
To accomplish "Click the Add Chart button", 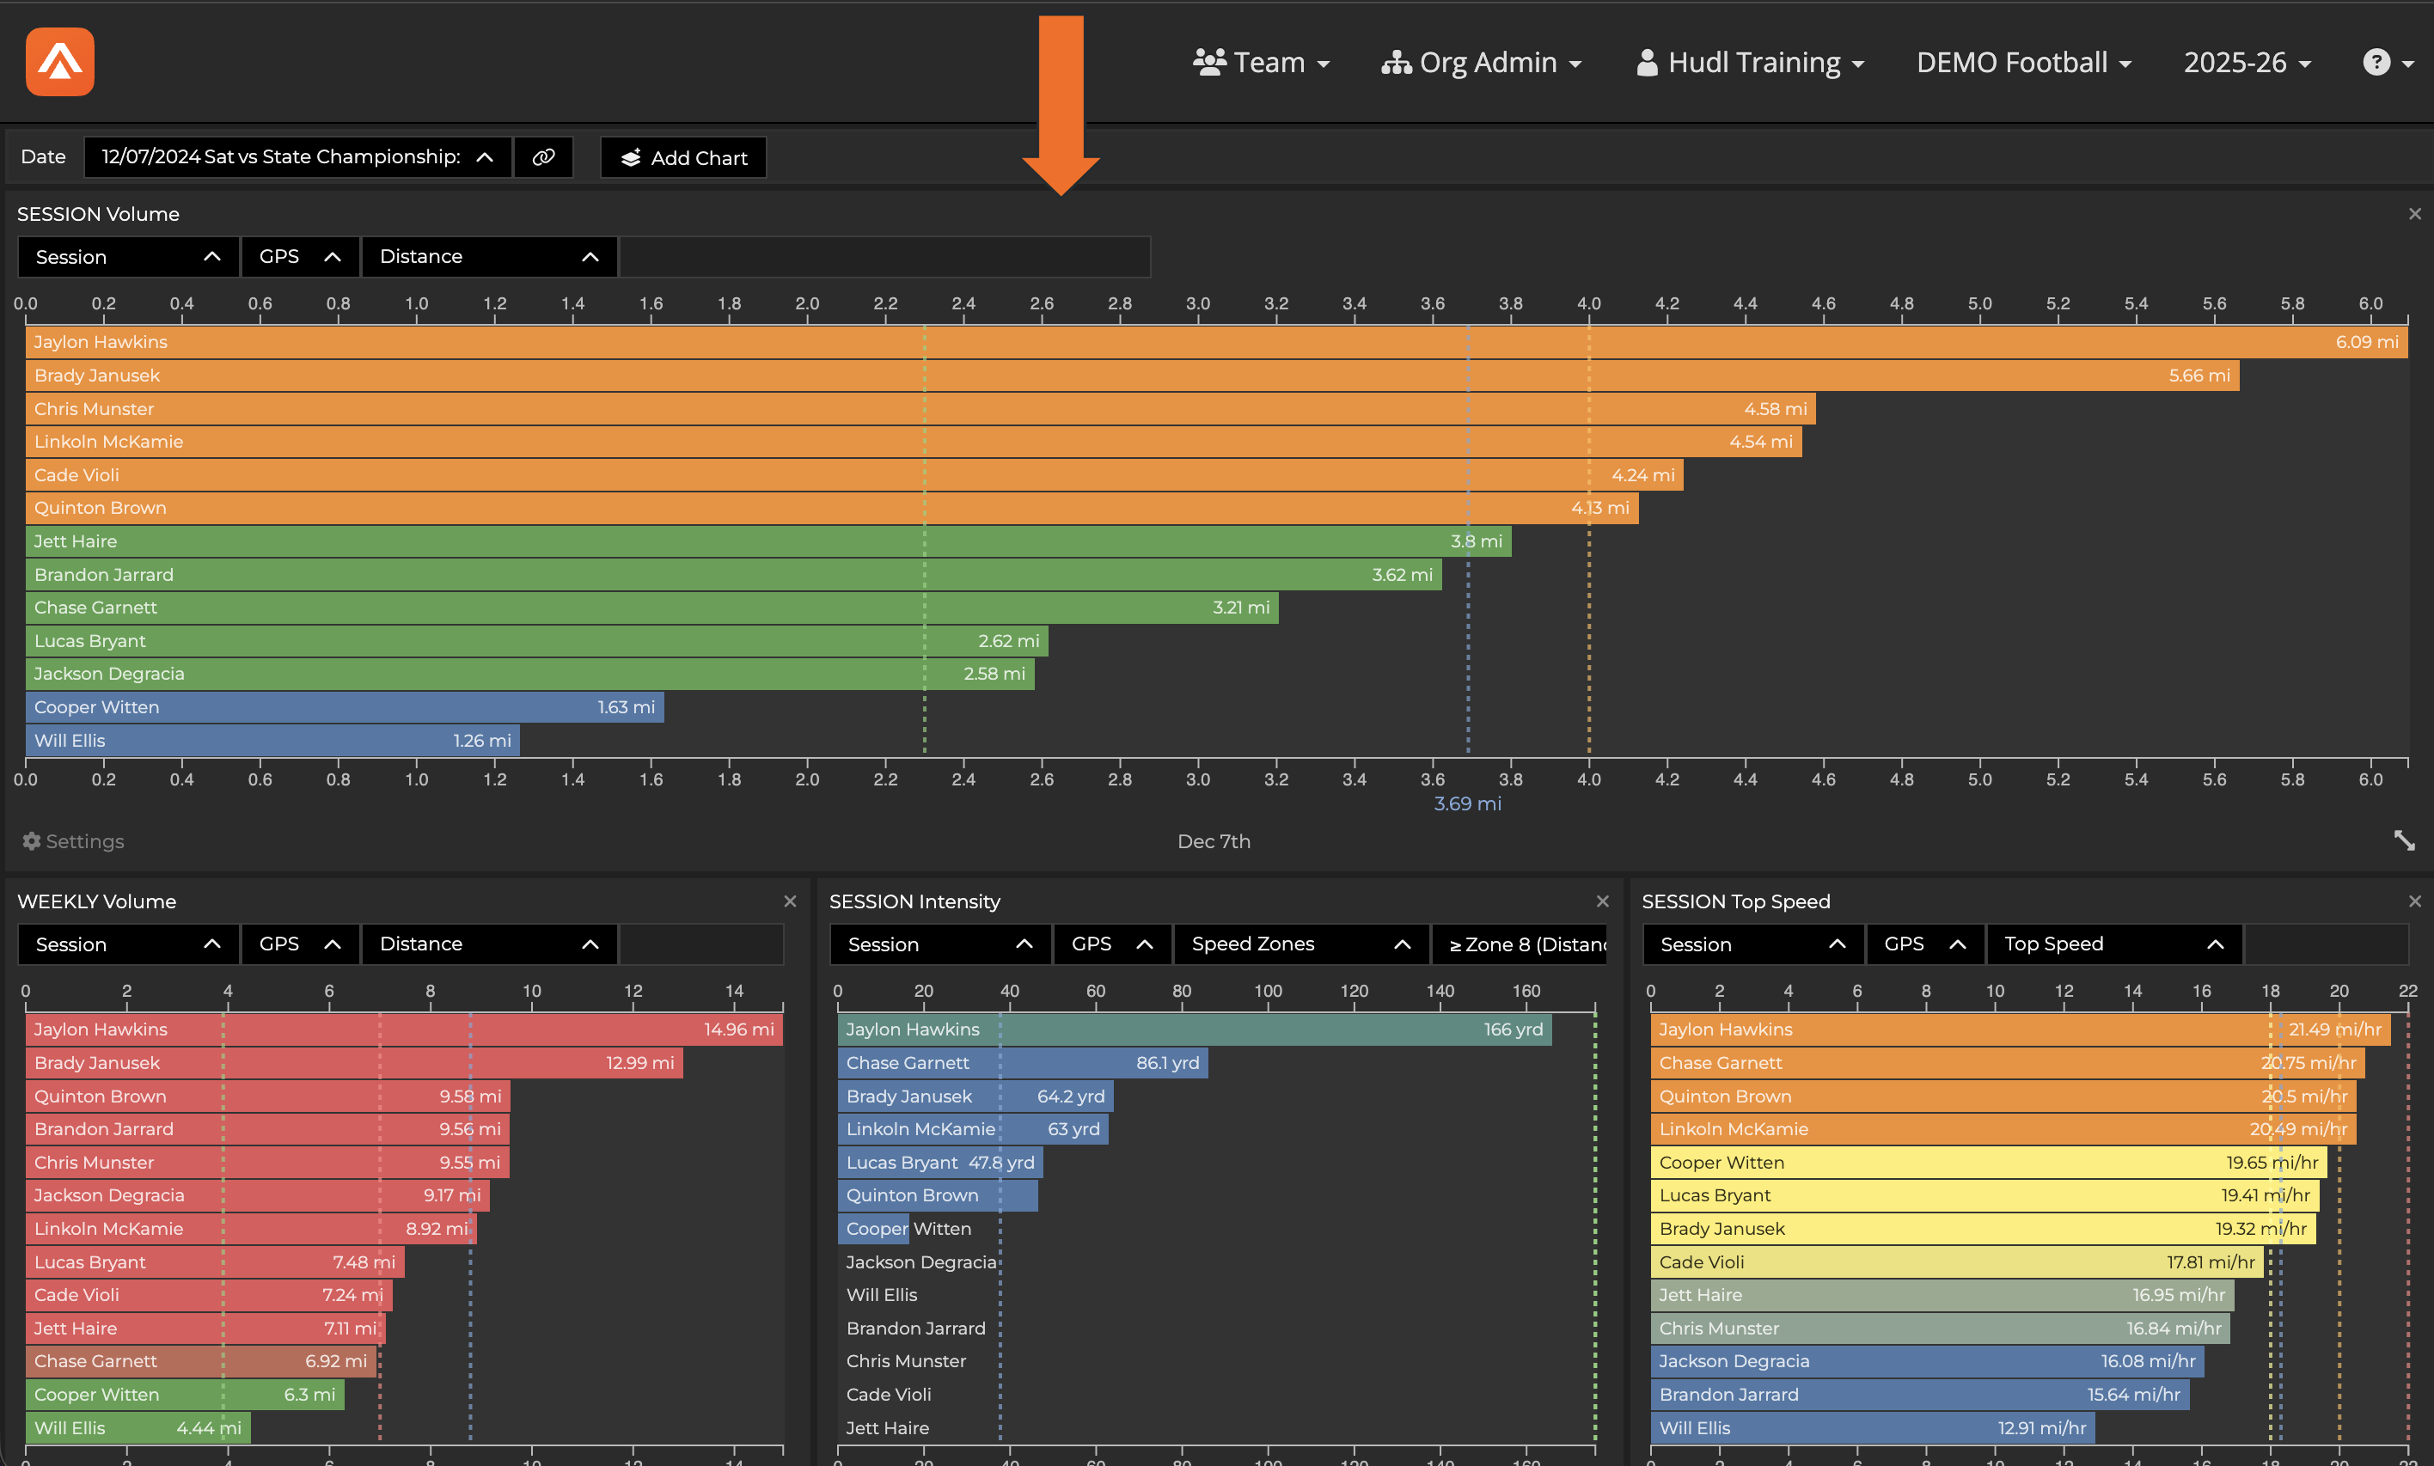I will [683, 157].
